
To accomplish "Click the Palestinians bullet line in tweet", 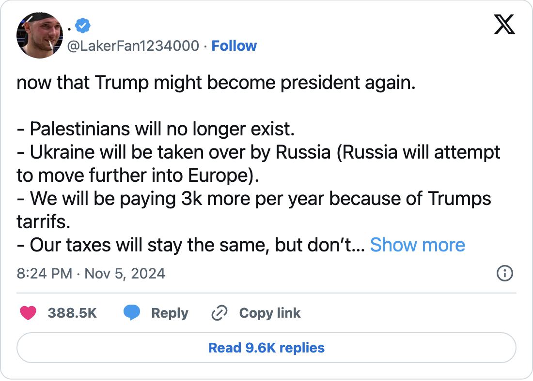I will [156, 129].
